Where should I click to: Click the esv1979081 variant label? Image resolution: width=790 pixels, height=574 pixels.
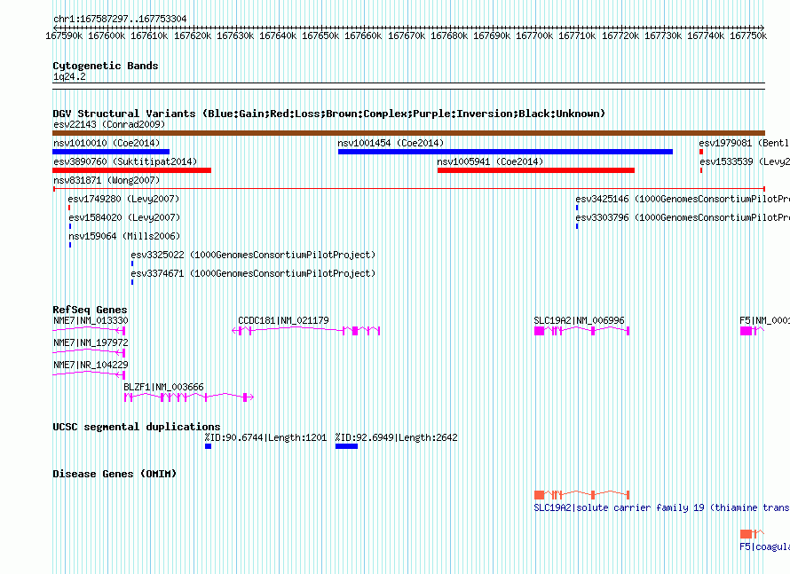744,143
